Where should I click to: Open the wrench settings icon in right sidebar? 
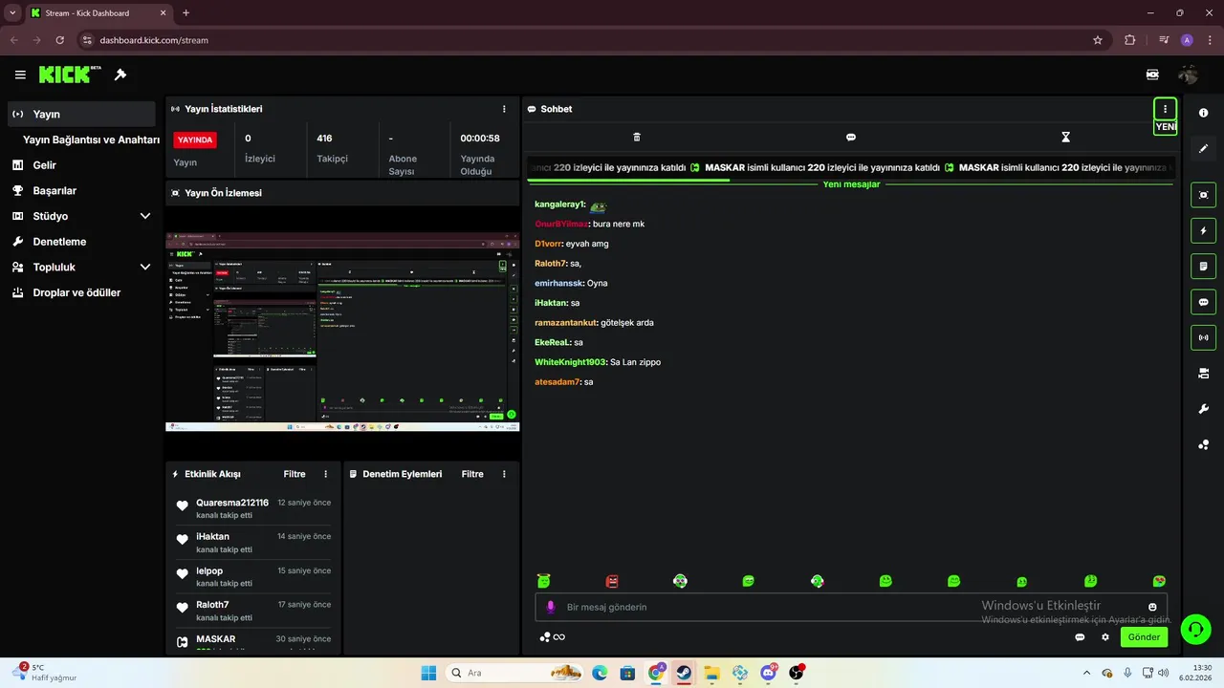pyautogui.click(x=1204, y=409)
